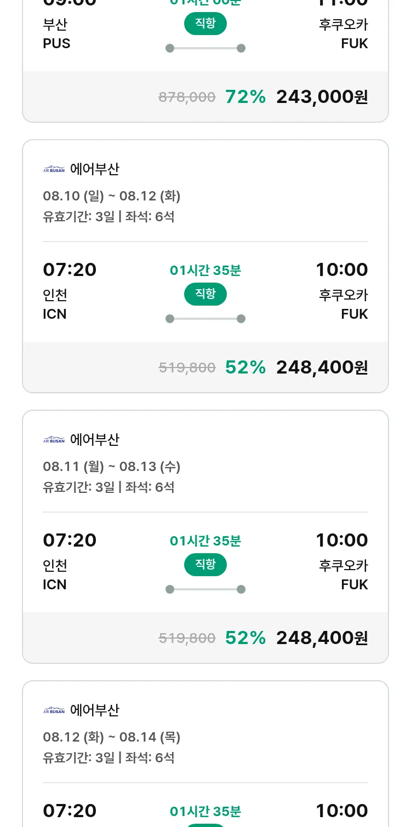Select 248,400원 price for 08.10 flight
The height and width of the screenshot is (827, 411).
(x=322, y=367)
